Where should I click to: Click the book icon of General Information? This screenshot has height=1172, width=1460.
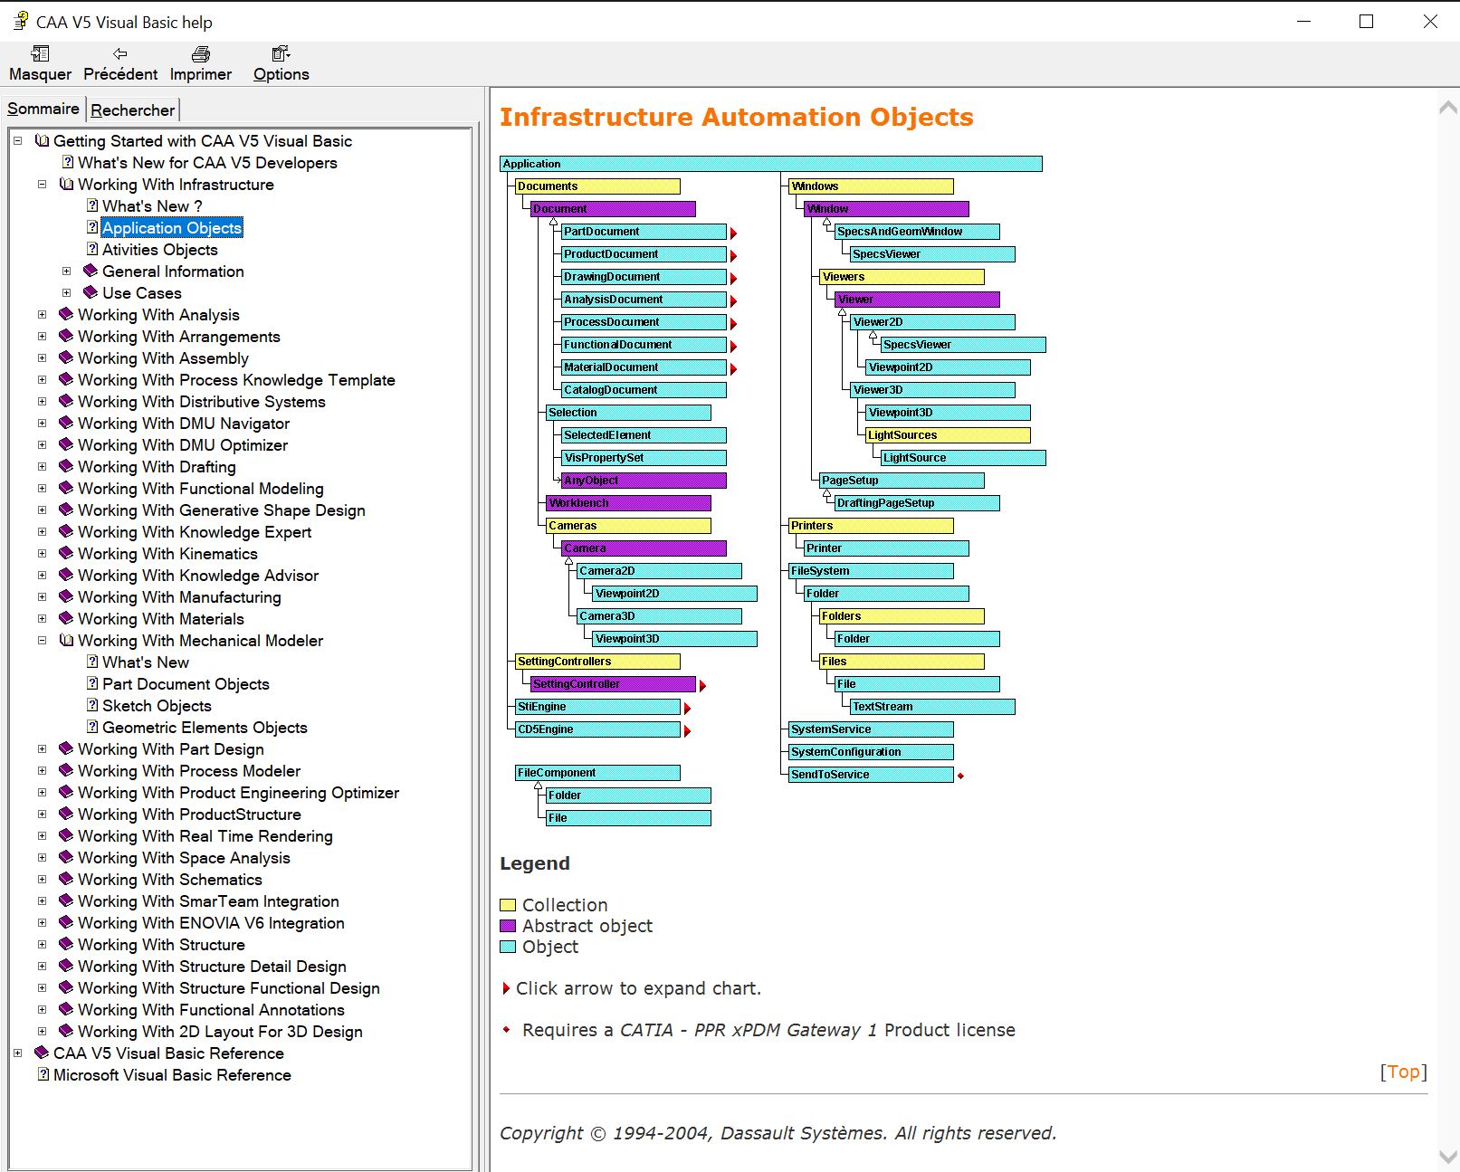click(x=91, y=271)
